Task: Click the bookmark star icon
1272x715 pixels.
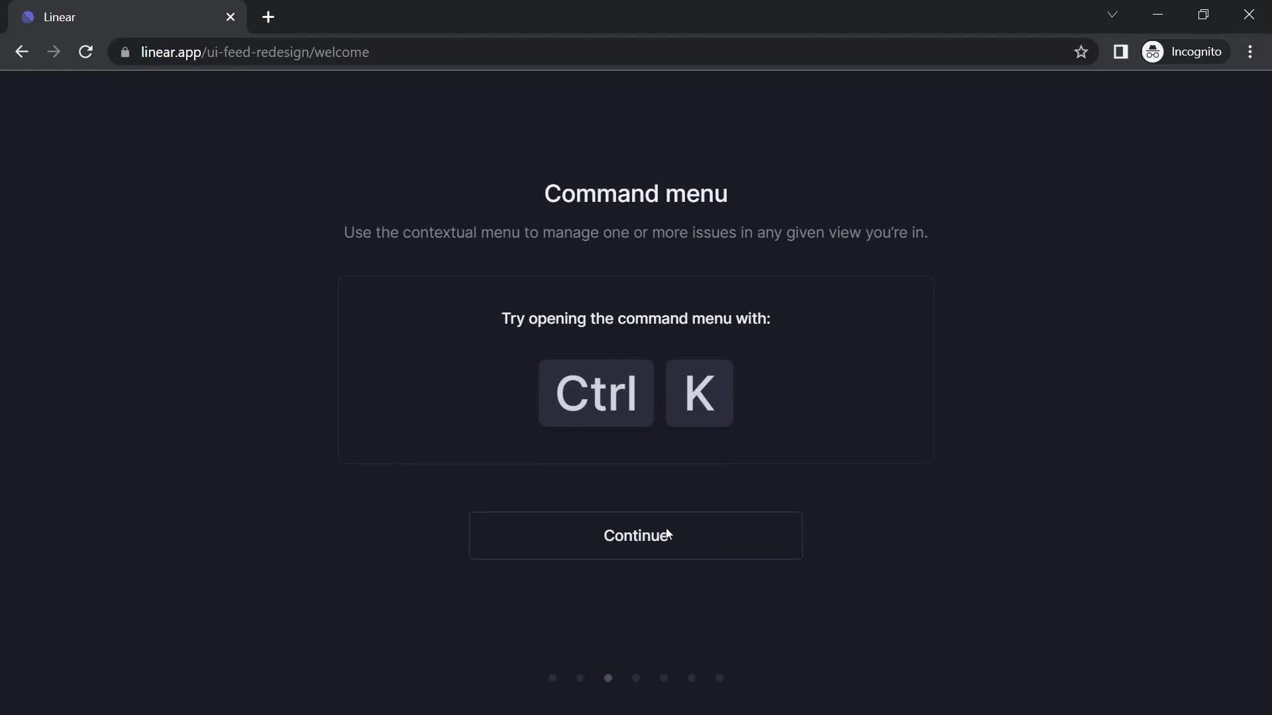Action: coord(1081,52)
